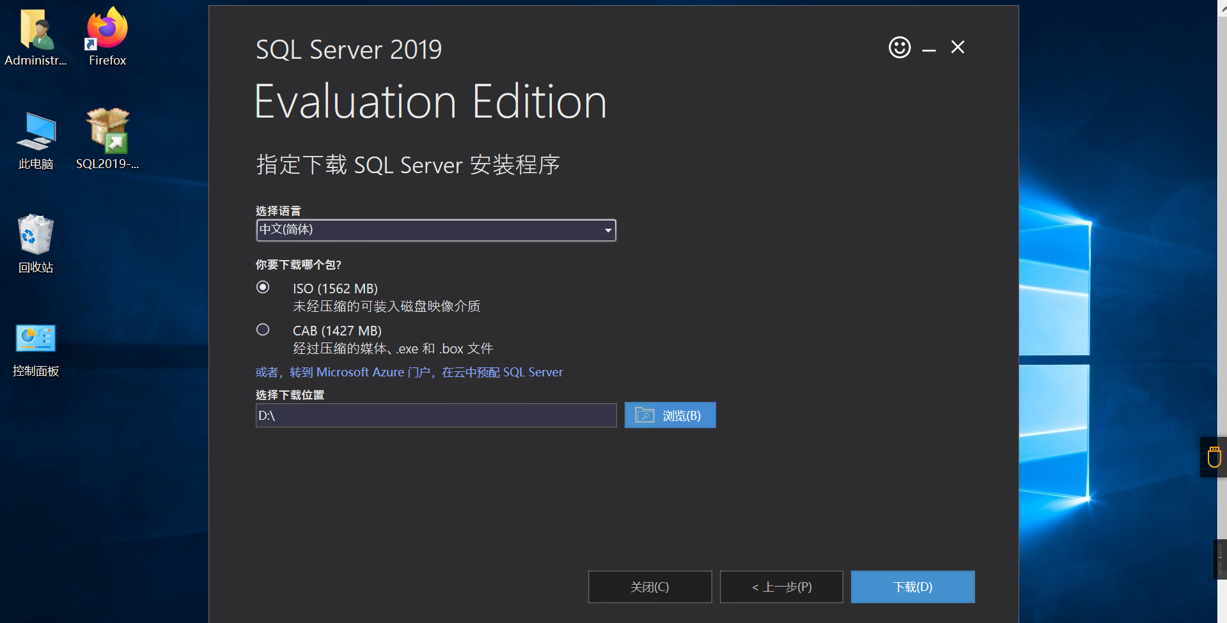The width and height of the screenshot is (1227, 623).
Task: Select the 此电脑 desktop icon
Action: click(36, 141)
